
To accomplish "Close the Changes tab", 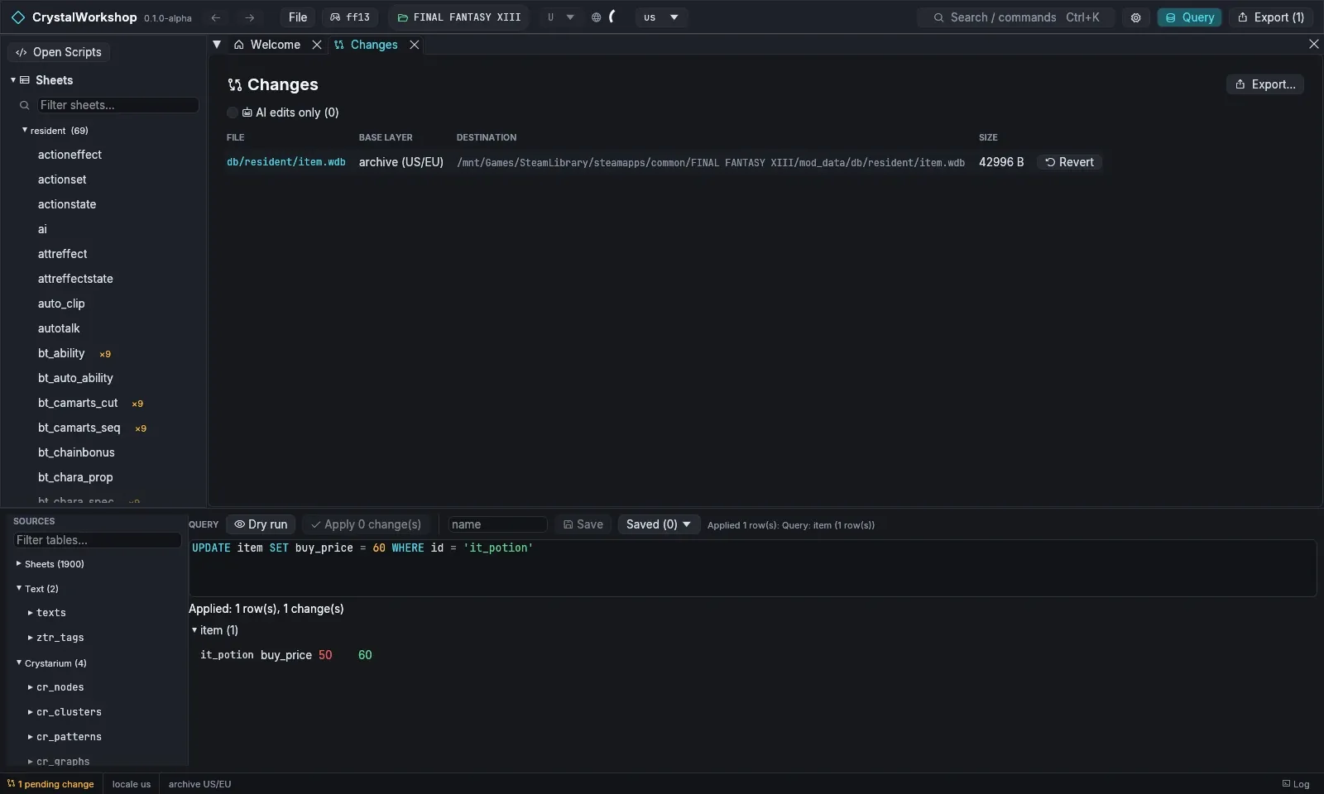I will (415, 45).
